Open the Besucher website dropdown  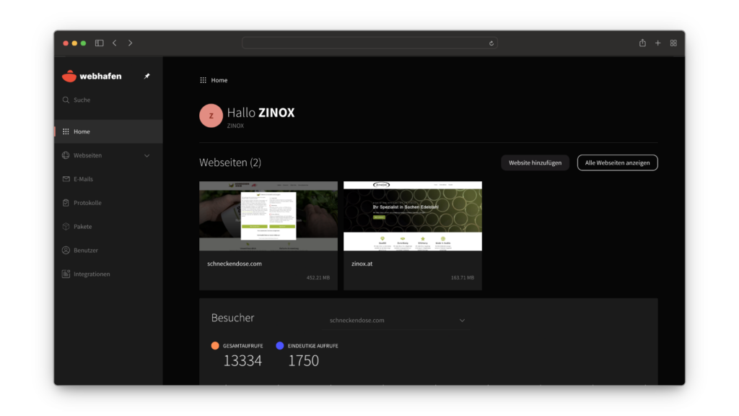(397, 320)
